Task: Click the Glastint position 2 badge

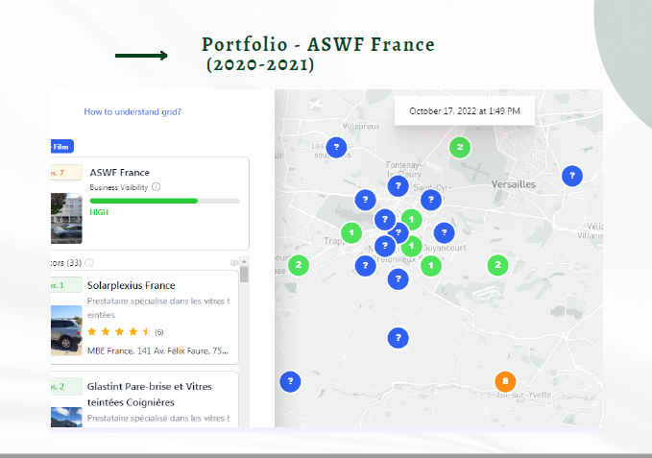Action: tap(66, 387)
